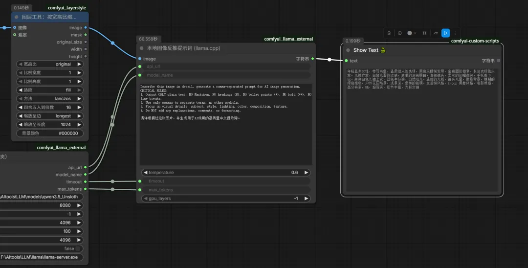Click the grid icon beside Show Text 字符串 output
The width and height of the screenshot is (528, 268).
[x=498, y=61]
